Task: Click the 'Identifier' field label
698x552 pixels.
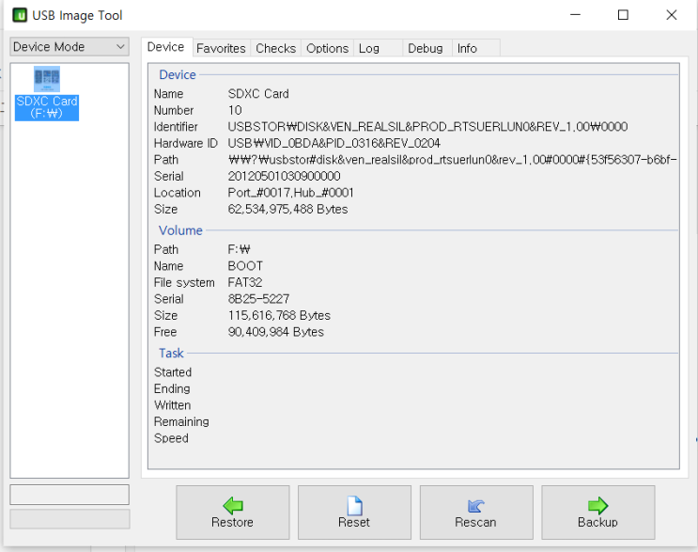Action: [176, 127]
